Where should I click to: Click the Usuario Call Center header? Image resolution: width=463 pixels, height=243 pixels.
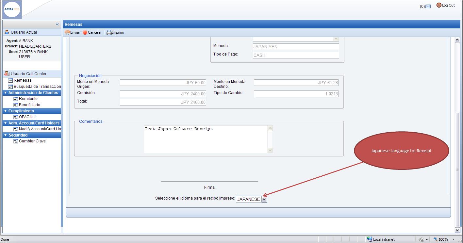click(x=32, y=74)
